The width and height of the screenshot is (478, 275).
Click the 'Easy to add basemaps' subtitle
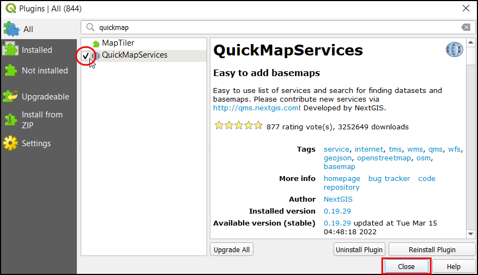267,73
